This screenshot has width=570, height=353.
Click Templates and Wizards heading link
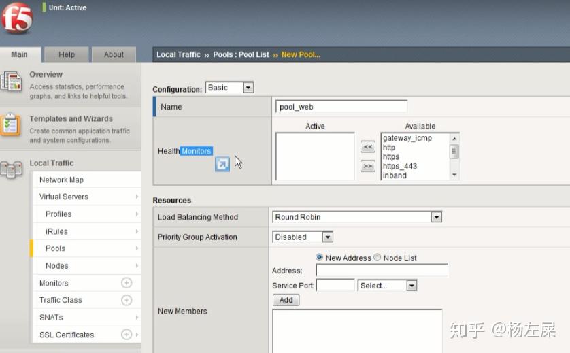pyautogui.click(x=71, y=119)
